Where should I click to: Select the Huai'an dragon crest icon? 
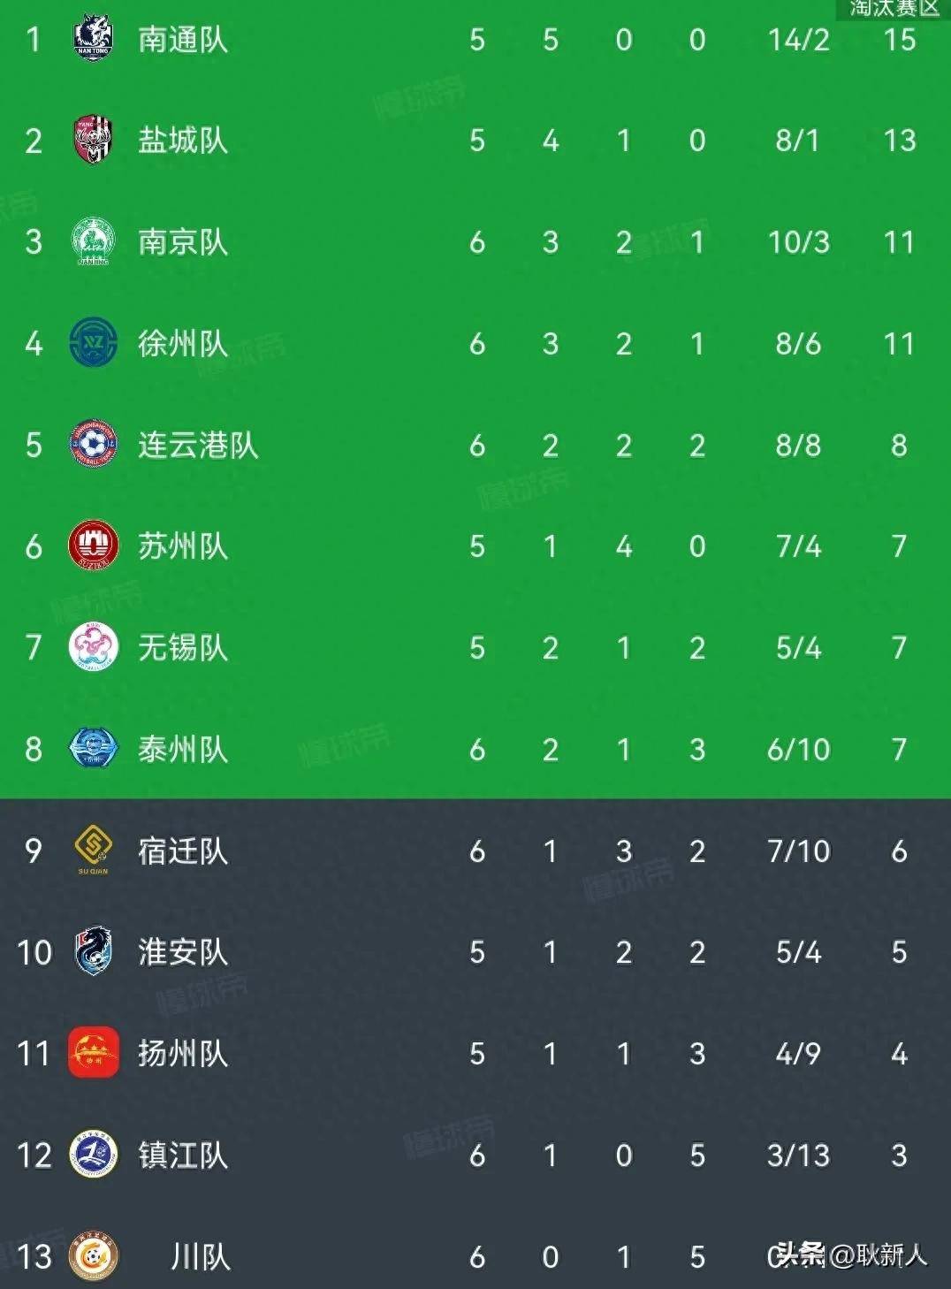(93, 951)
